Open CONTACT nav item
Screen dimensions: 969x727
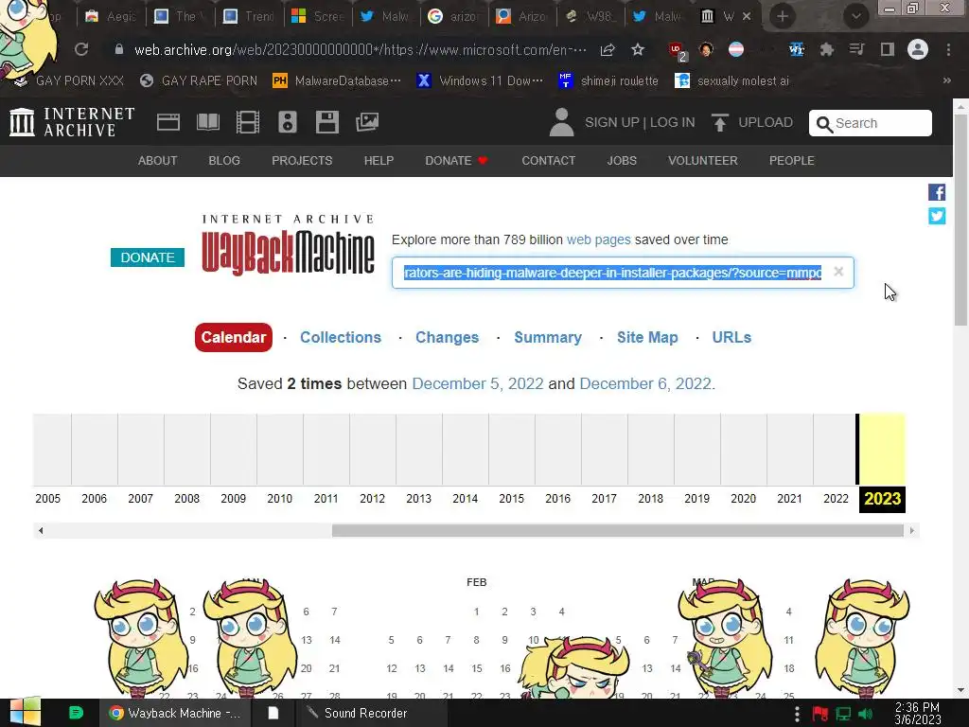[x=548, y=161]
